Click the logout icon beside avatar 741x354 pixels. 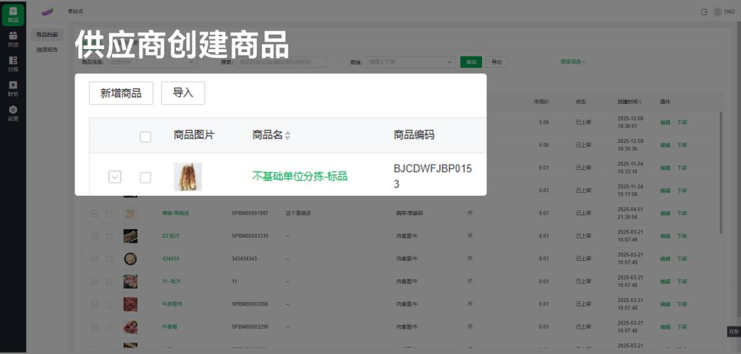704,12
